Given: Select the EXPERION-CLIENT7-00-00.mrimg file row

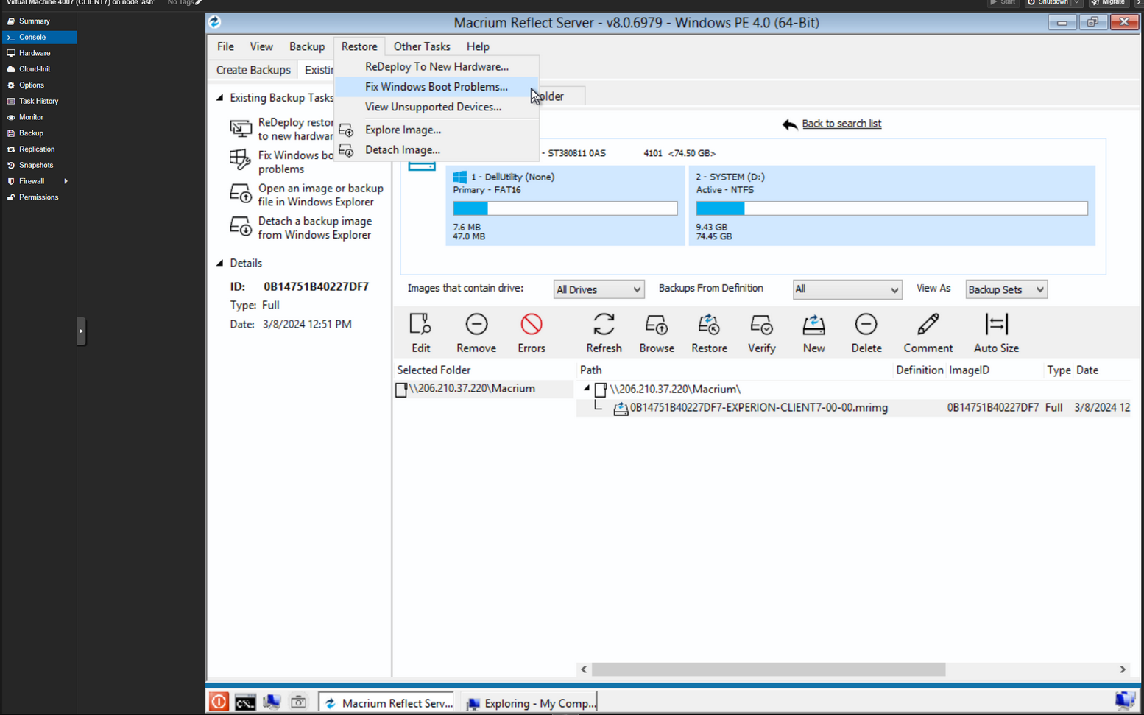Looking at the screenshot, I should pyautogui.click(x=853, y=407).
